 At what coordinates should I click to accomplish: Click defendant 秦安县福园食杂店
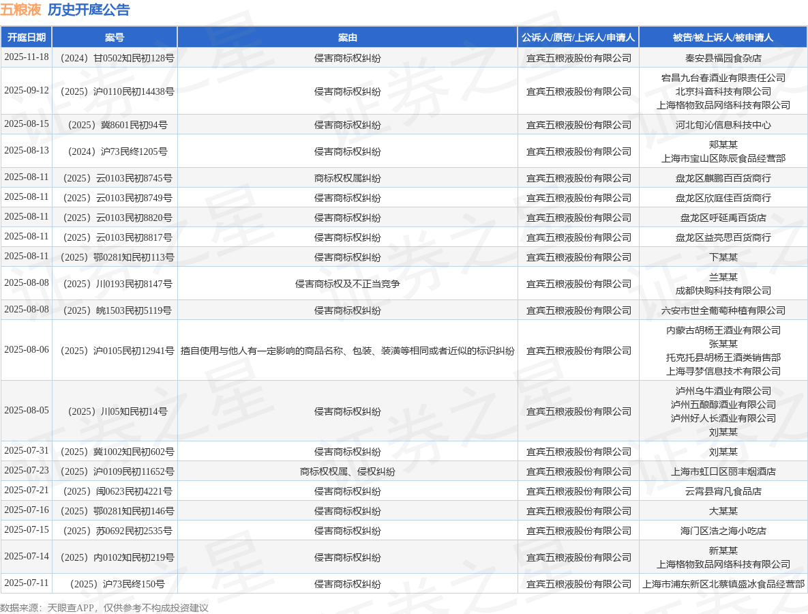pos(723,58)
